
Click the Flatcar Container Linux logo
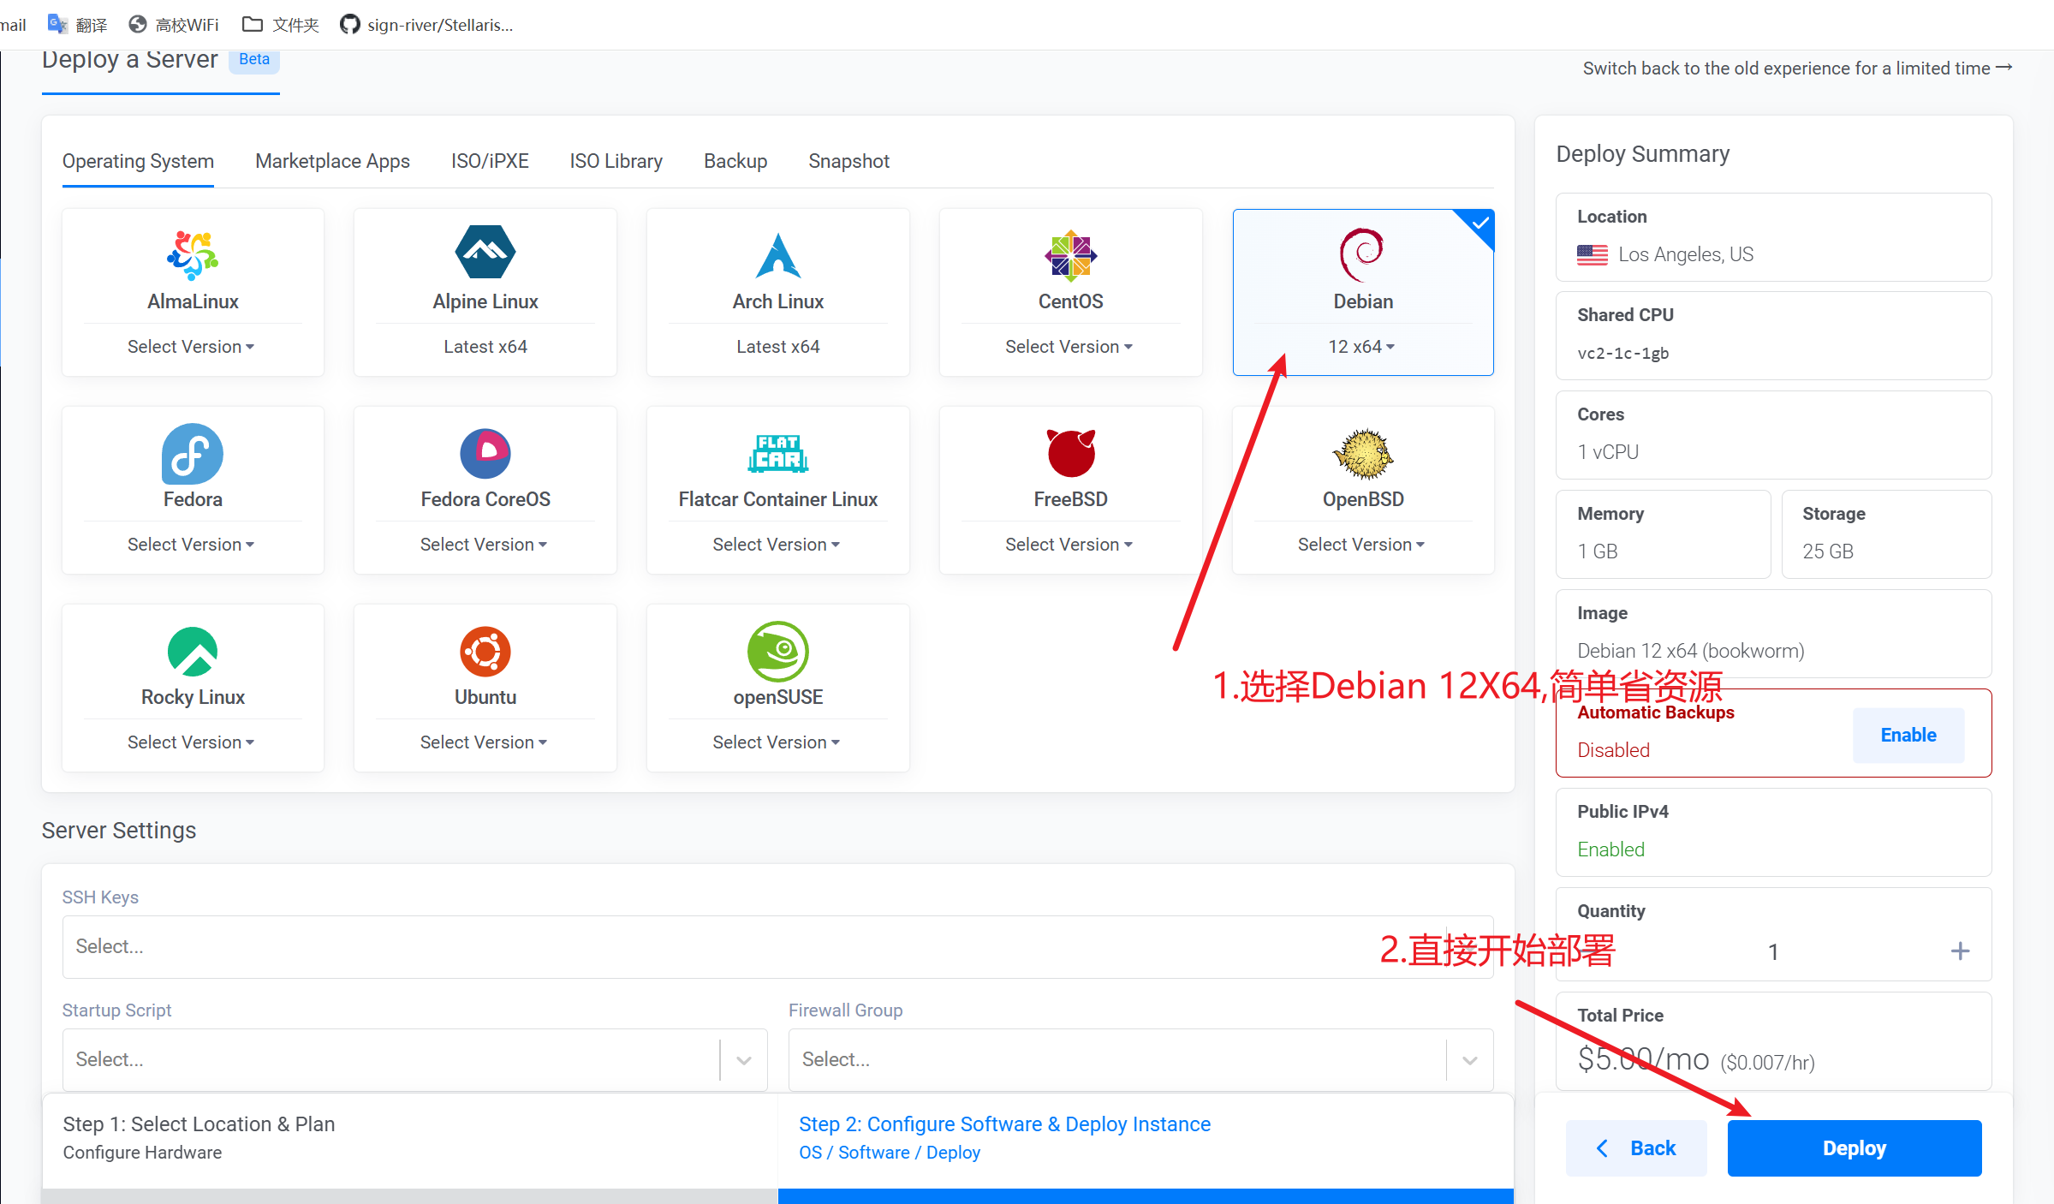pyautogui.click(x=778, y=453)
